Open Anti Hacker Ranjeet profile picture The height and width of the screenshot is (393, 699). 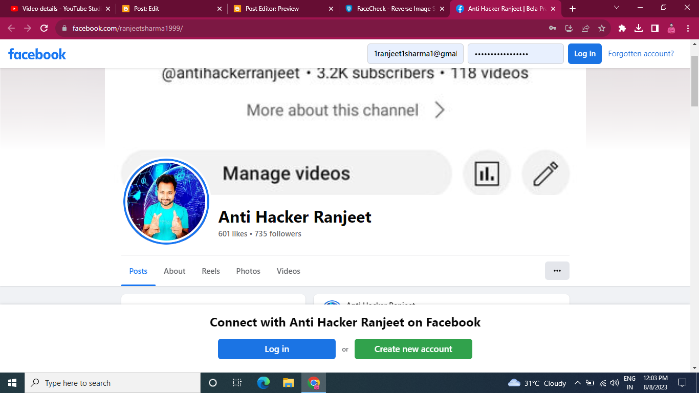click(166, 201)
